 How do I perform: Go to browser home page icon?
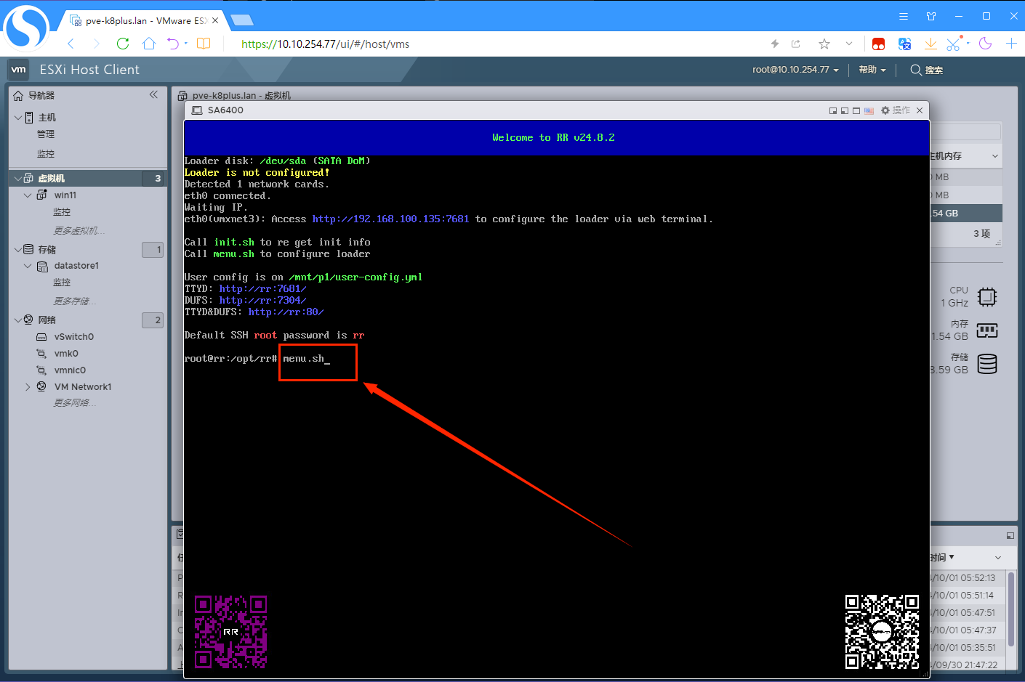coord(149,44)
